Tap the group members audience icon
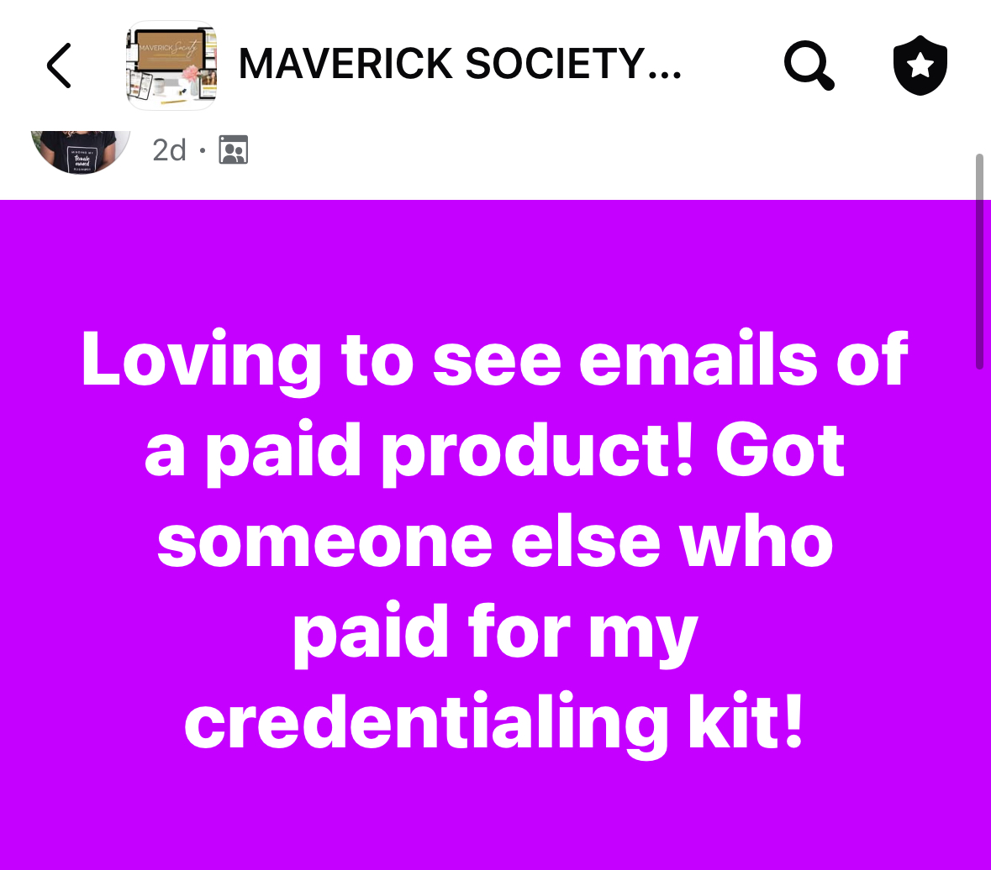Image resolution: width=991 pixels, height=870 pixels. 233,149
